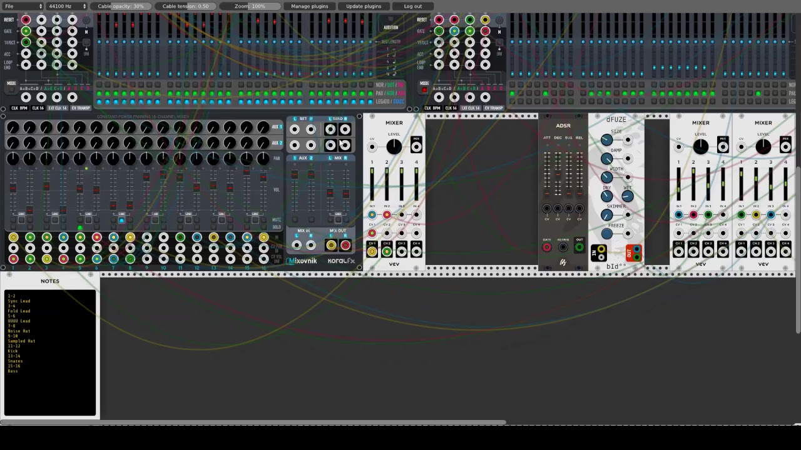Toggle the red-lit MODE button on the right sequencer

pos(424,90)
